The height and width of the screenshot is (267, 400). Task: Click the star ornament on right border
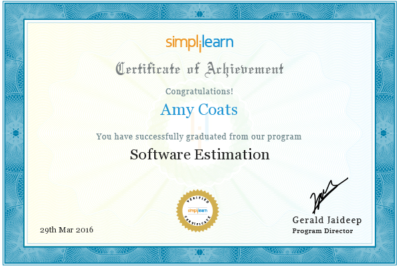click(x=383, y=133)
